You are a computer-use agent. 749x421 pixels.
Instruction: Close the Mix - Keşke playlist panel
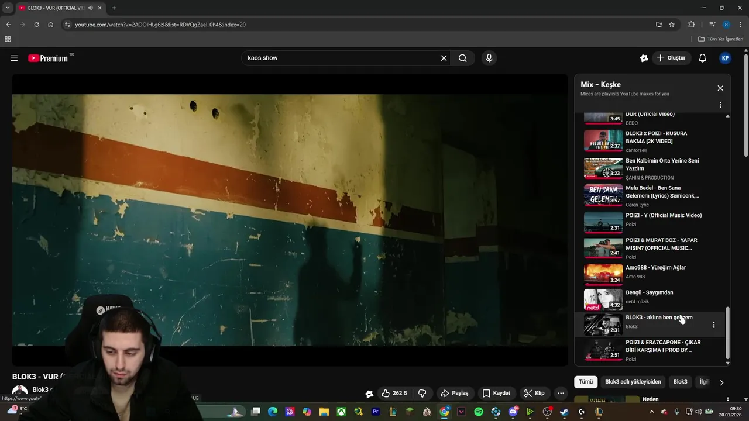720,88
